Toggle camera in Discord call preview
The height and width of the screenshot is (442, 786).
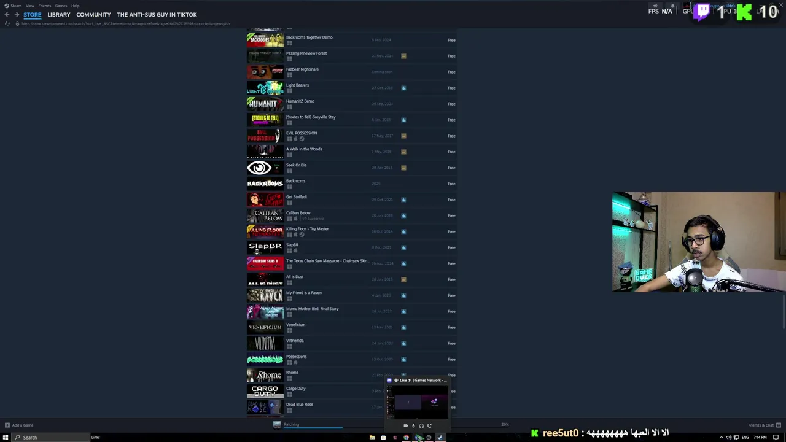point(405,425)
